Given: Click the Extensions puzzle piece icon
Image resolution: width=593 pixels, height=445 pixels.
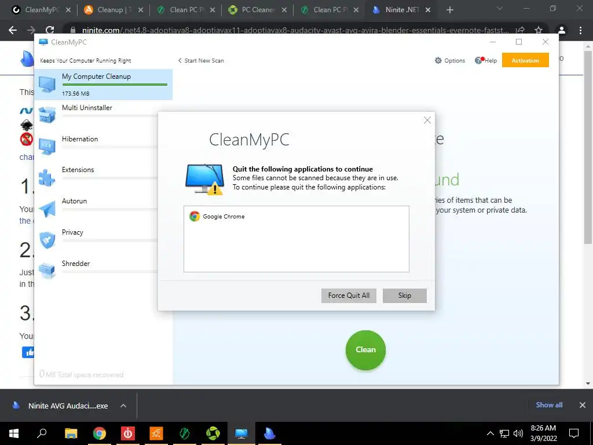Looking at the screenshot, I should pyautogui.click(x=47, y=177).
